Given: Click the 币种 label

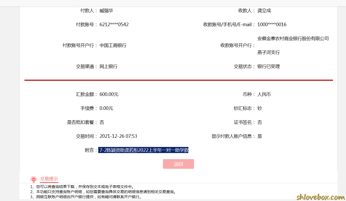Looking at the screenshot, I should pos(249,94).
